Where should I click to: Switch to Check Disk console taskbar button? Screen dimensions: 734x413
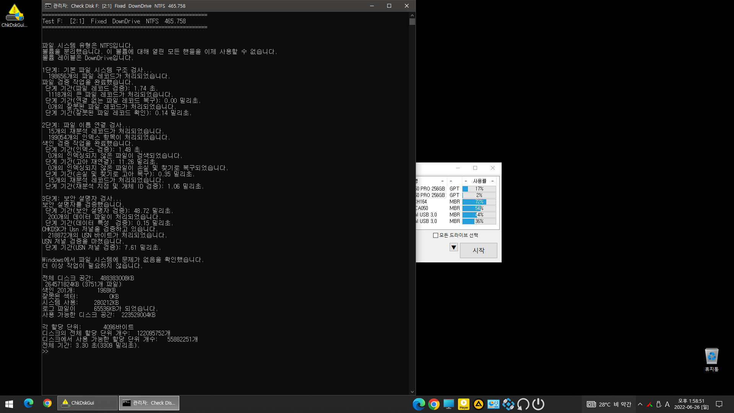149,403
